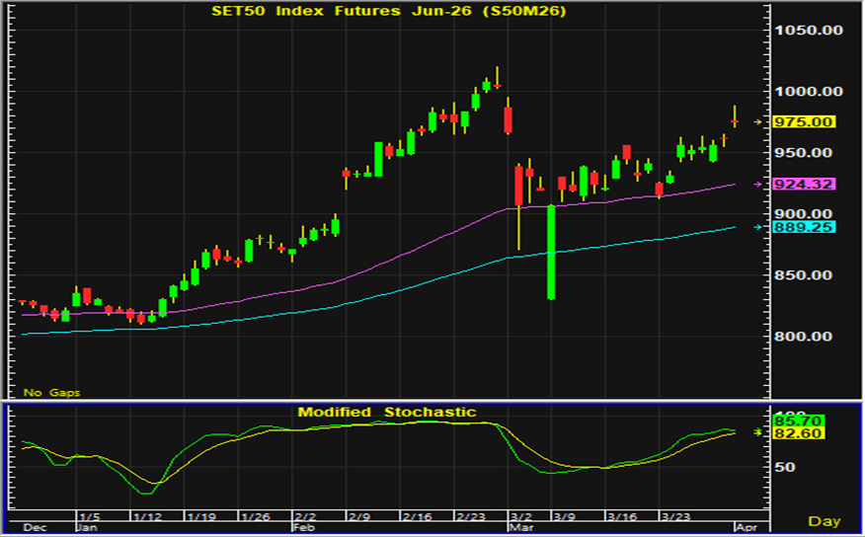Click the No Gaps label
Image resolution: width=865 pixels, height=537 pixels.
(52, 393)
